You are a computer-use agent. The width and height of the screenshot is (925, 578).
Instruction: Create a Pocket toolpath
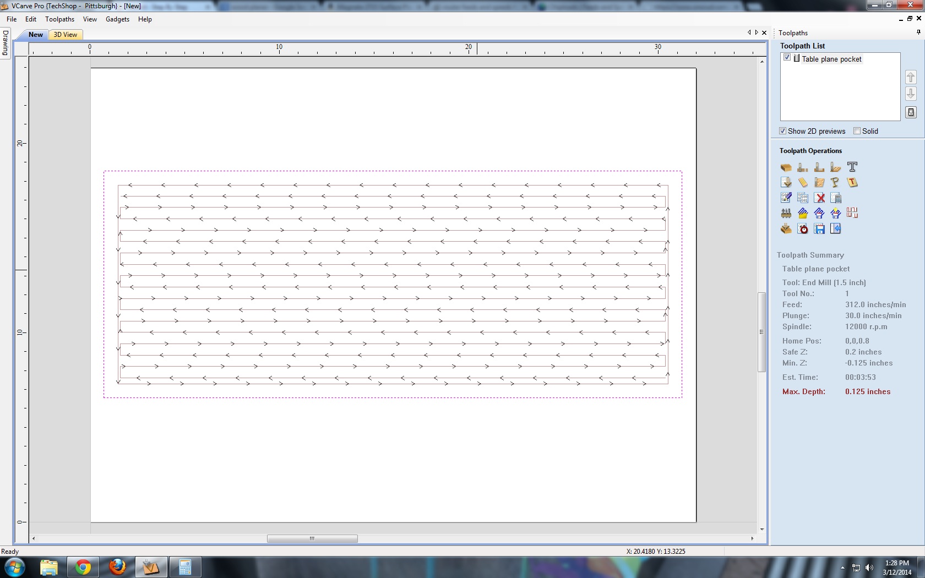819,167
